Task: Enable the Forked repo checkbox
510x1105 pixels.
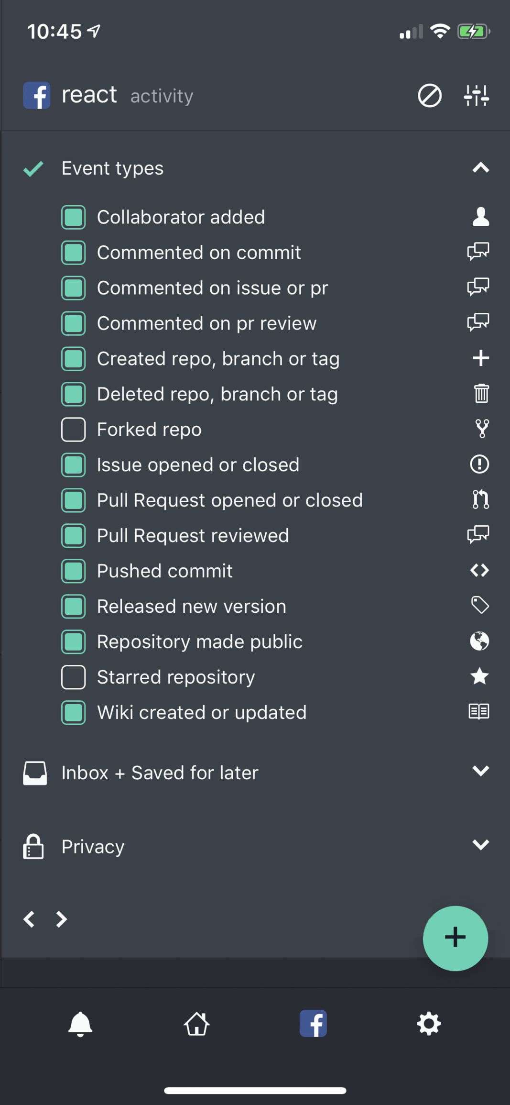Action: [74, 429]
